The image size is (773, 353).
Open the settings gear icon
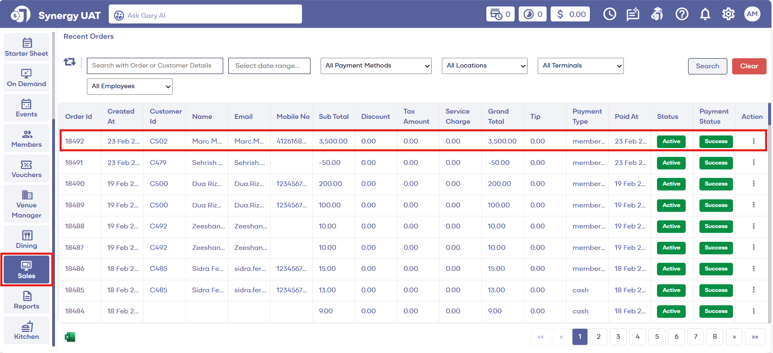(x=728, y=15)
